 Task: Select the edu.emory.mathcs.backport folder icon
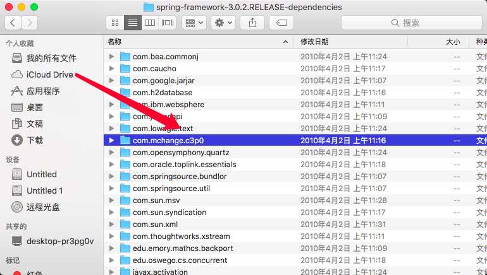[125, 249]
